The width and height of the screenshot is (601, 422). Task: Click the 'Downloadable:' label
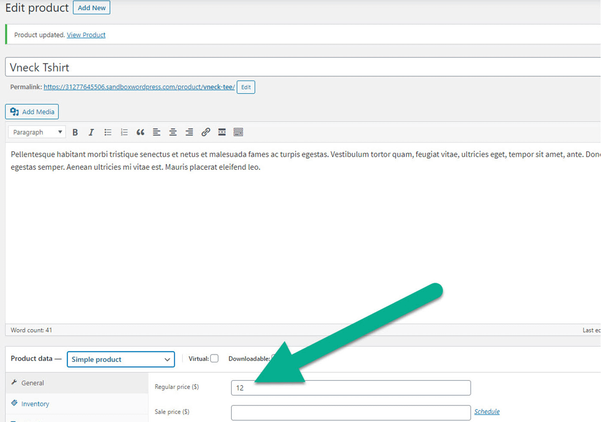point(249,359)
